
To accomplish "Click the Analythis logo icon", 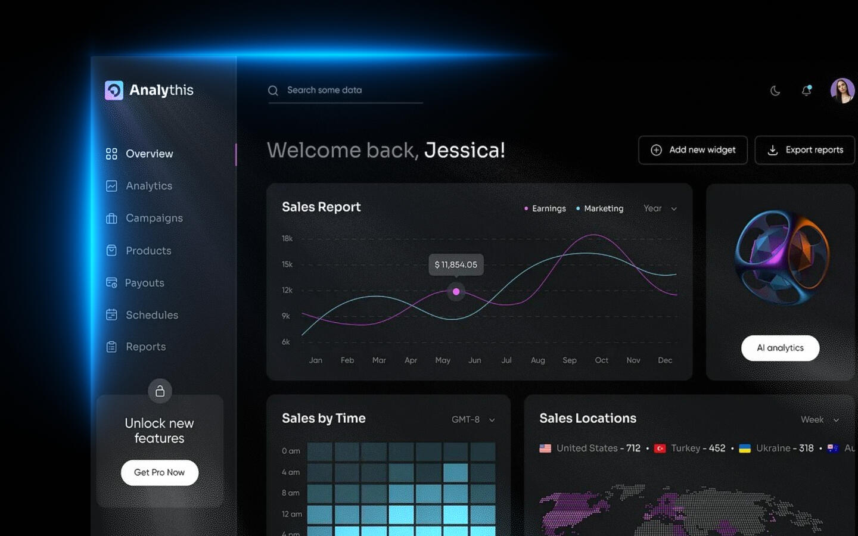I will click(x=114, y=91).
